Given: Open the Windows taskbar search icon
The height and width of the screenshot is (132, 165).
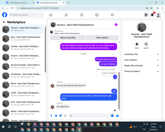Looking at the screenshot, I should tap(9, 127).
